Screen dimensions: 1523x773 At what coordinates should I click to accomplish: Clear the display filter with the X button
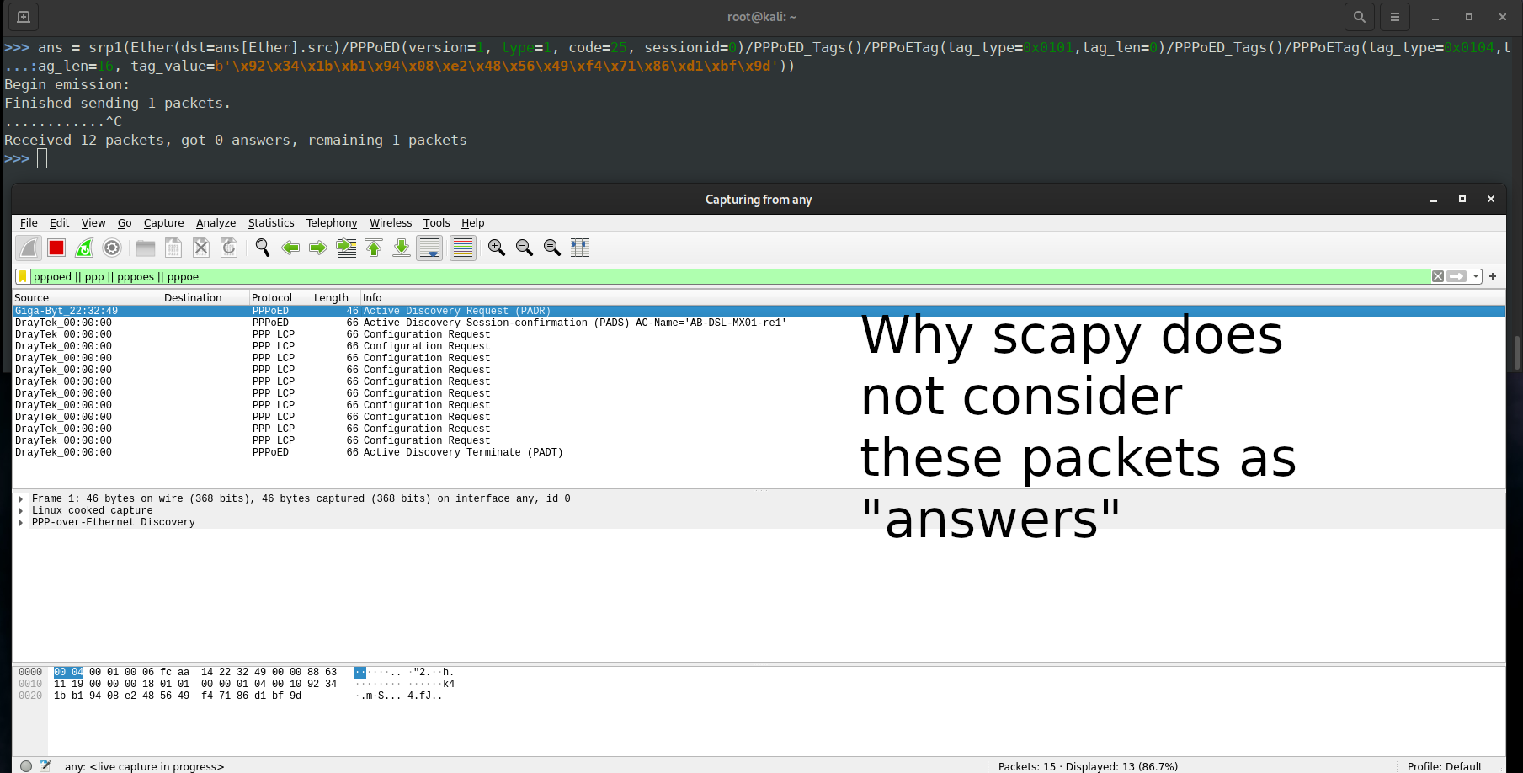pyautogui.click(x=1438, y=276)
